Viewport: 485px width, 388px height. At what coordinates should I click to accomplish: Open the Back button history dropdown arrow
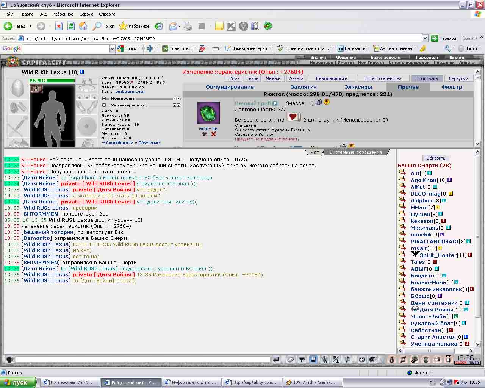tap(30, 26)
